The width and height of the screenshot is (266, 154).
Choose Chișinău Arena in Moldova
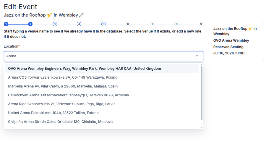[x=102, y=121]
